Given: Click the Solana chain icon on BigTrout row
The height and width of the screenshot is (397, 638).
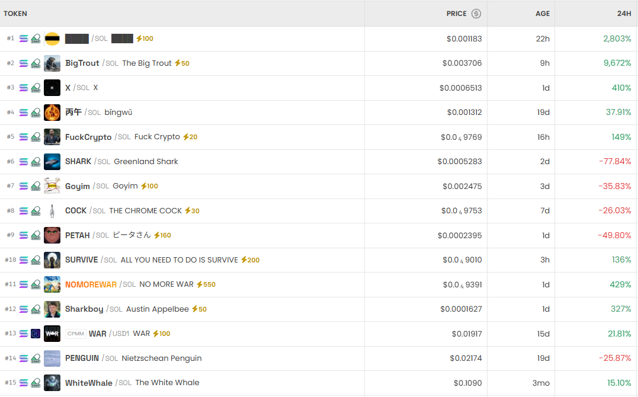Looking at the screenshot, I should [24, 63].
